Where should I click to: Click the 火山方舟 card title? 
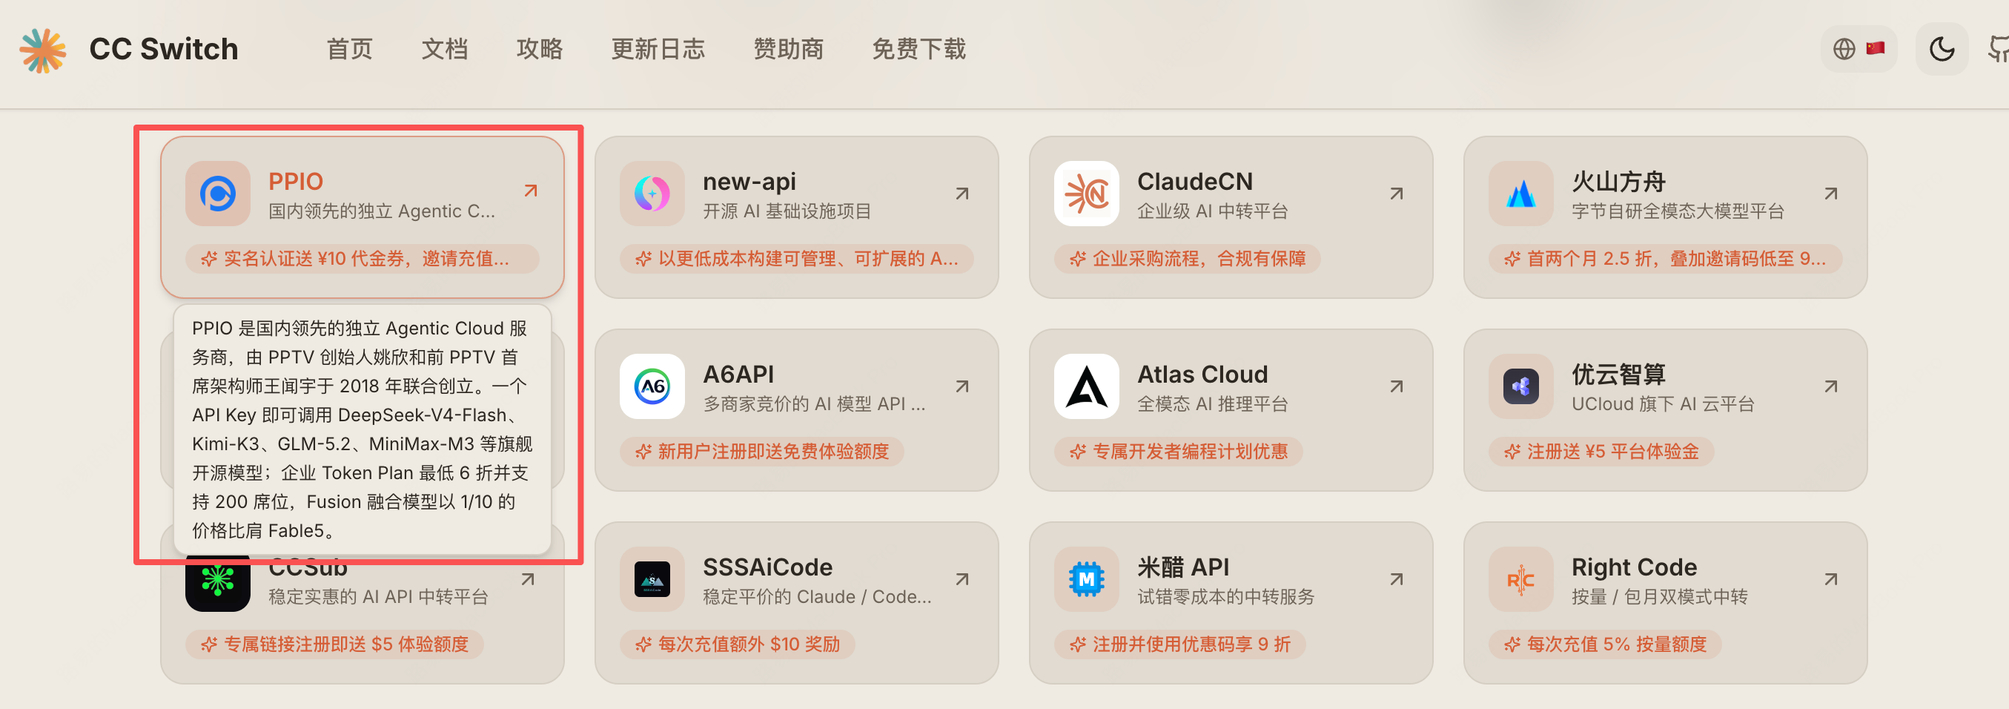click(x=1618, y=182)
